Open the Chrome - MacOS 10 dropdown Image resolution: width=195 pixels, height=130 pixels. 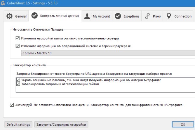pyautogui.click(x=107, y=53)
